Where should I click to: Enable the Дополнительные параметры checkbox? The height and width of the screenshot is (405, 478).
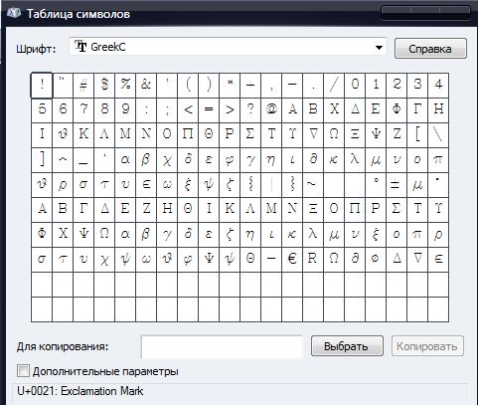coord(23,371)
